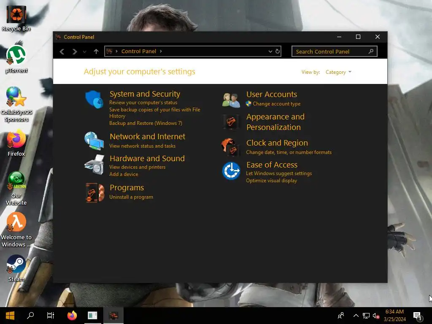The image size is (432, 324).
Task: Open Network and Internet heading link
Action: coord(147,136)
